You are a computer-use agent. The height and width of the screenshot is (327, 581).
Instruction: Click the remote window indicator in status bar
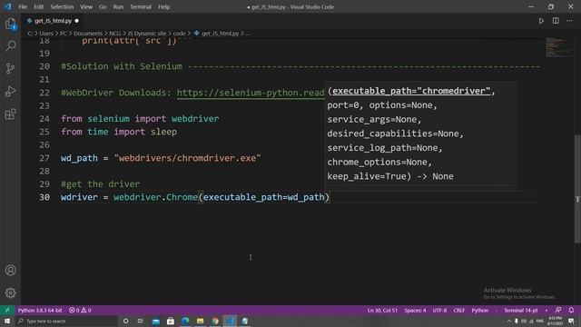pyautogui.click(x=7, y=310)
